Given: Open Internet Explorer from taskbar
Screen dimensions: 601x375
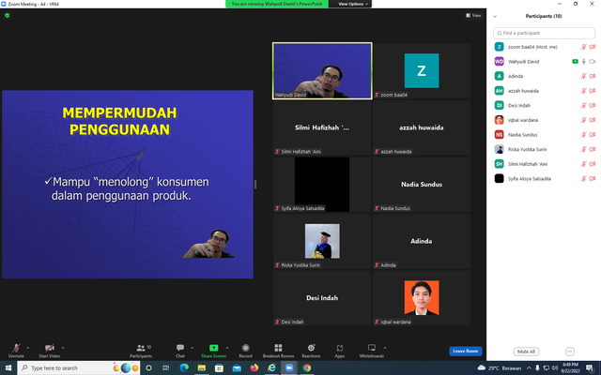Looking at the screenshot, I should click(271, 367).
